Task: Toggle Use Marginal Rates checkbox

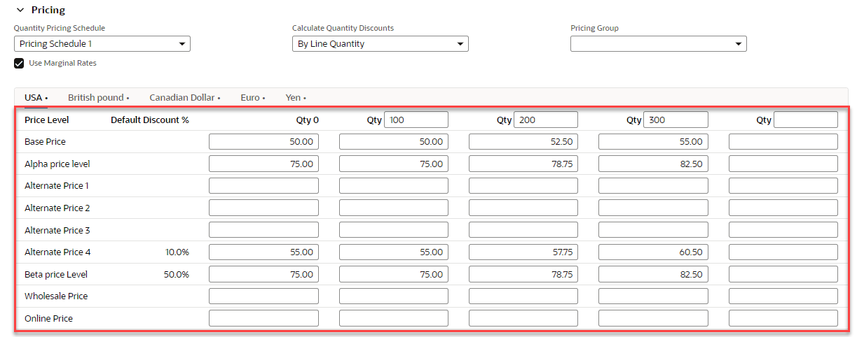Action: pos(20,63)
